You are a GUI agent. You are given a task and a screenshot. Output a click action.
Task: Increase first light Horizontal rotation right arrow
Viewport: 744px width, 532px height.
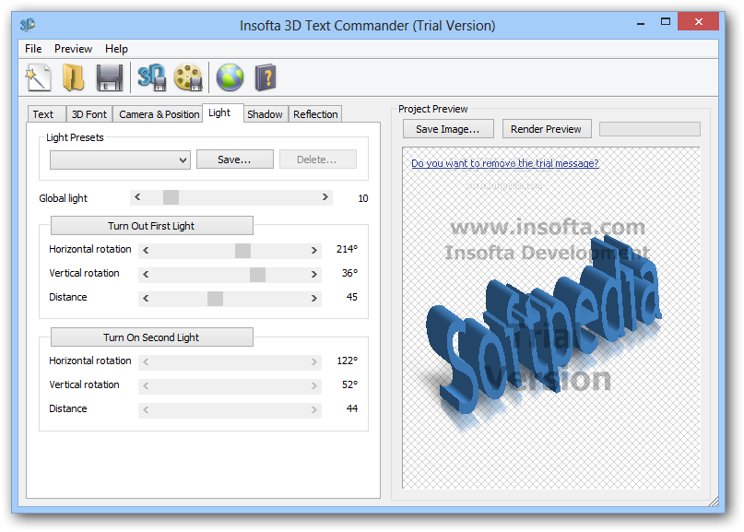314,251
